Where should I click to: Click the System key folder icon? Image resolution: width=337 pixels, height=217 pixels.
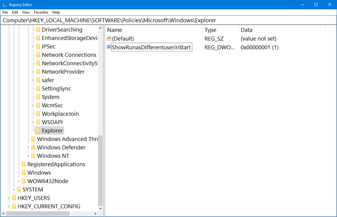(x=38, y=97)
